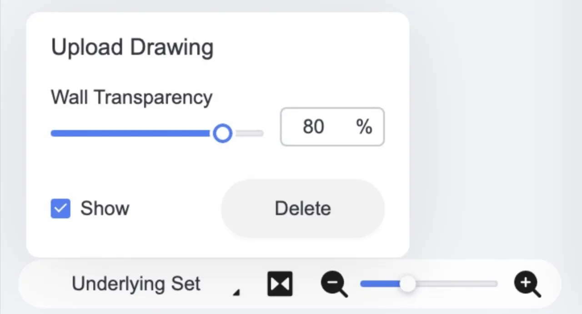
Task: Click the zoom in magnifier icon
Action: tap(527, 284)
